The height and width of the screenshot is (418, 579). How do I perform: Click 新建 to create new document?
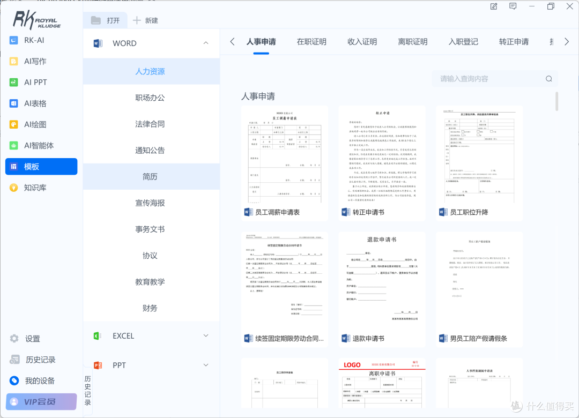pos(145,20)
